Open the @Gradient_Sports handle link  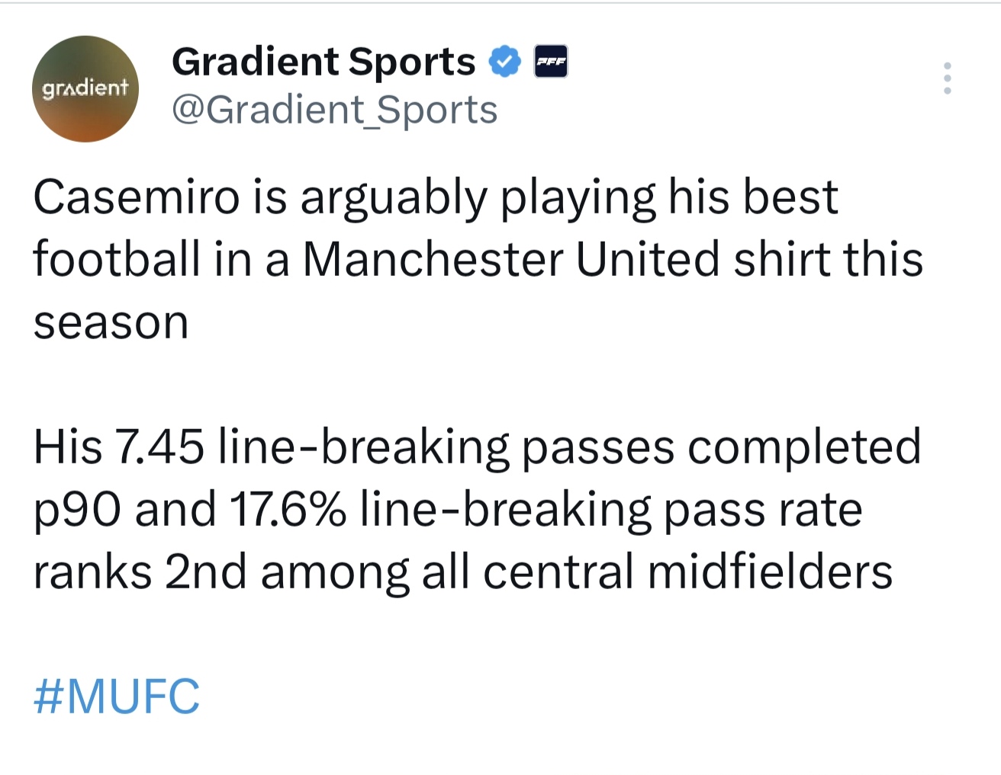pos(334,110)
